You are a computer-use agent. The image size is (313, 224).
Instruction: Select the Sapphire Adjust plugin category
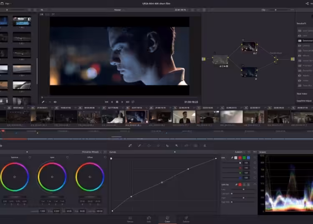(x=304, y=101)
